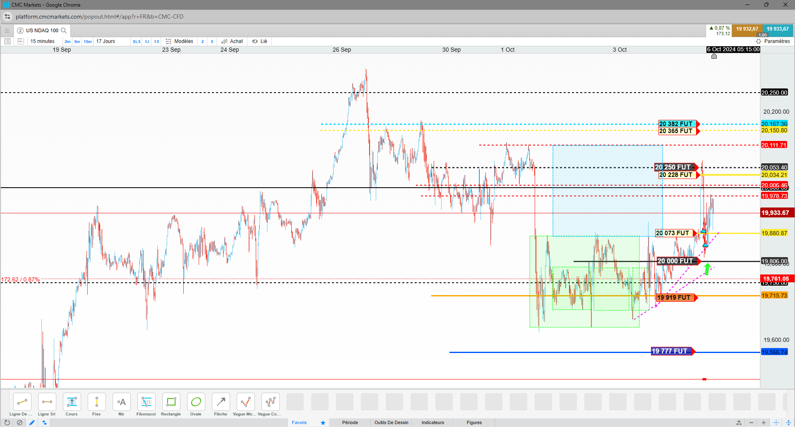This screenshot has height=427, width=795.
Task: Click the undo circular arrow icon
Action: tap(7, 422)
